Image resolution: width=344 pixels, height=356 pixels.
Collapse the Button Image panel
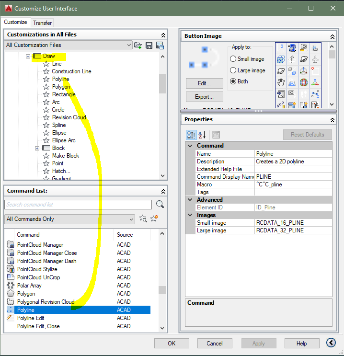332,36
